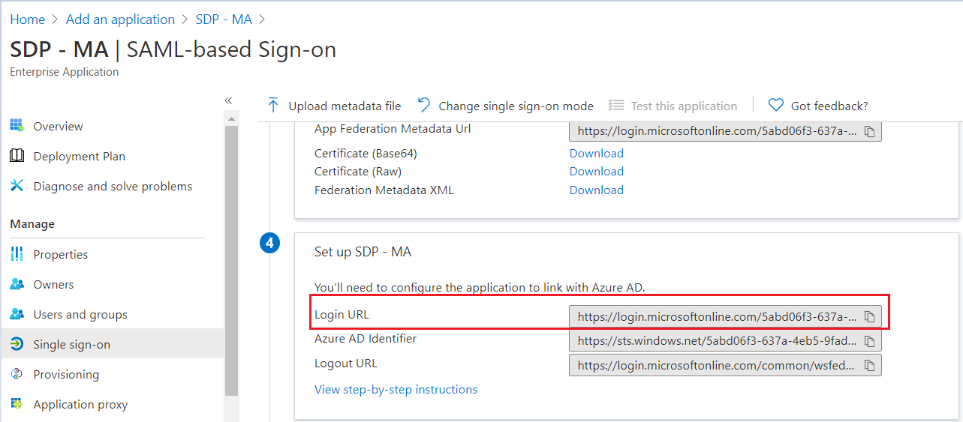Download the Federation Metadata XML
The image size is (963, 422).
(596, 190)
